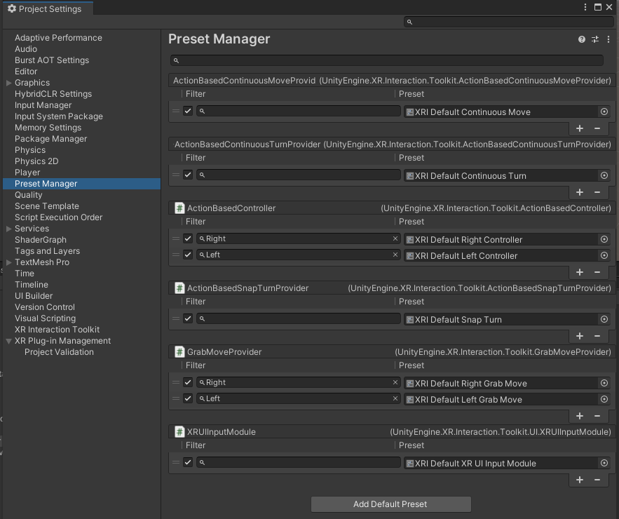Select the Player settings category
This screenshot has width=619, height=519.
(27, 173)
